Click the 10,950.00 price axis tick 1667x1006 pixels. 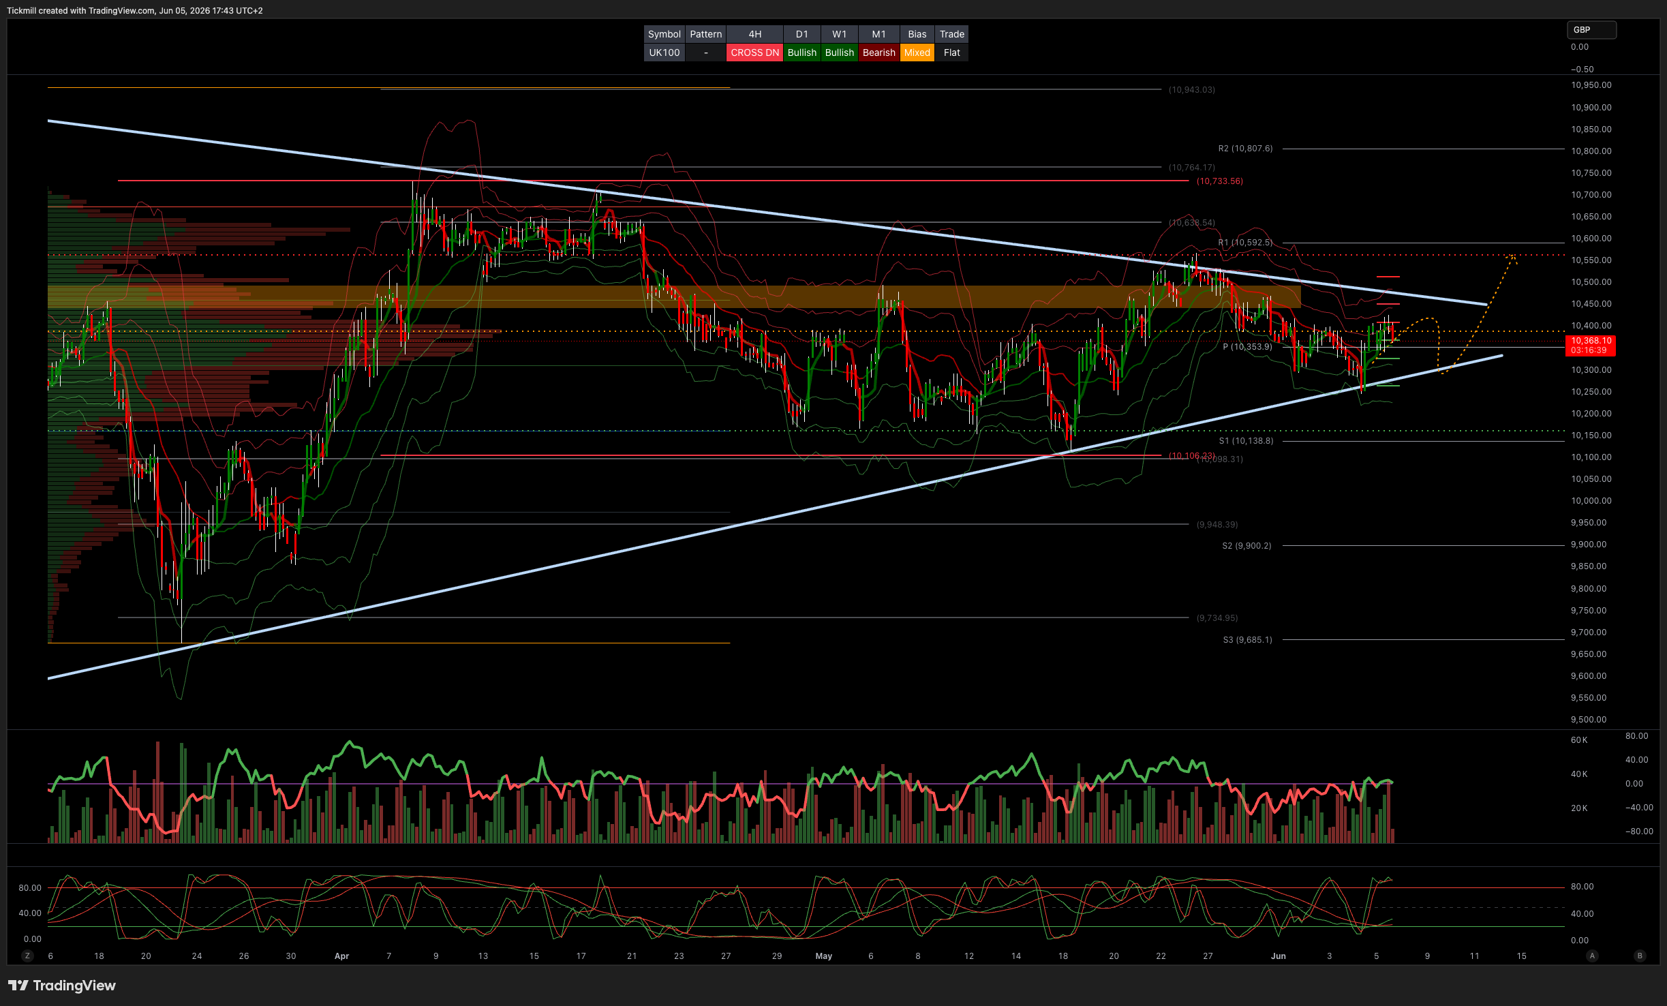click(1591, 85)
